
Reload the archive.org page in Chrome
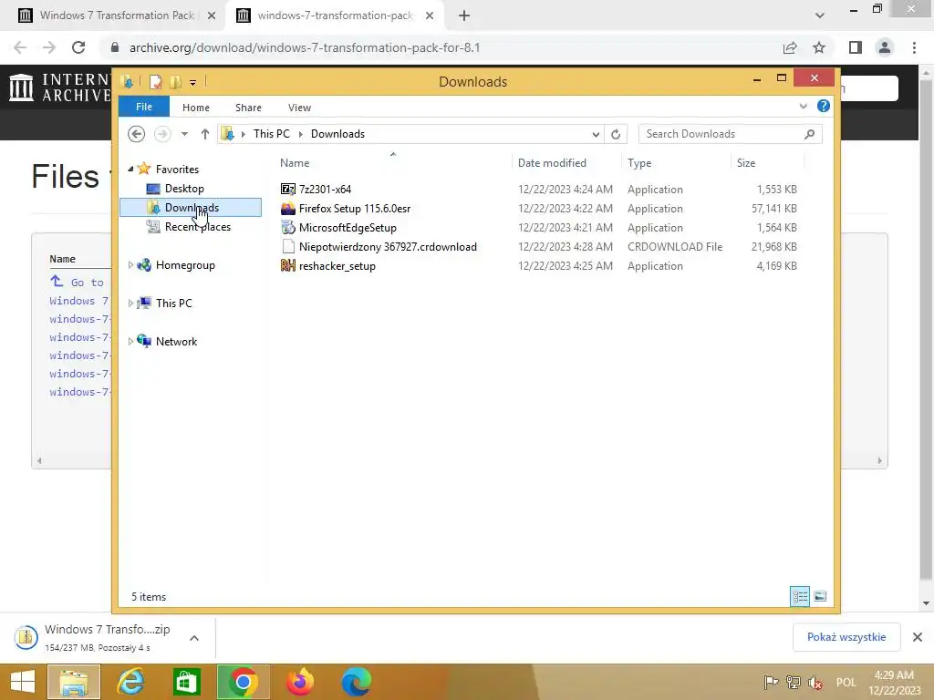(78, 47)
